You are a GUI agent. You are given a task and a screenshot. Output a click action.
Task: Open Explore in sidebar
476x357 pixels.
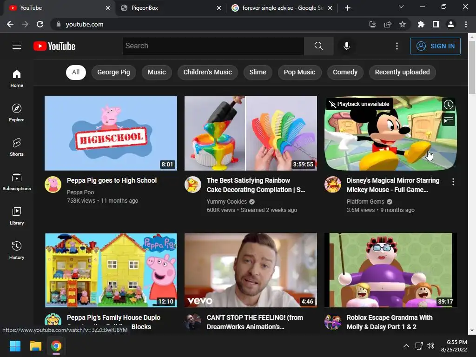[x=17, y=112]
